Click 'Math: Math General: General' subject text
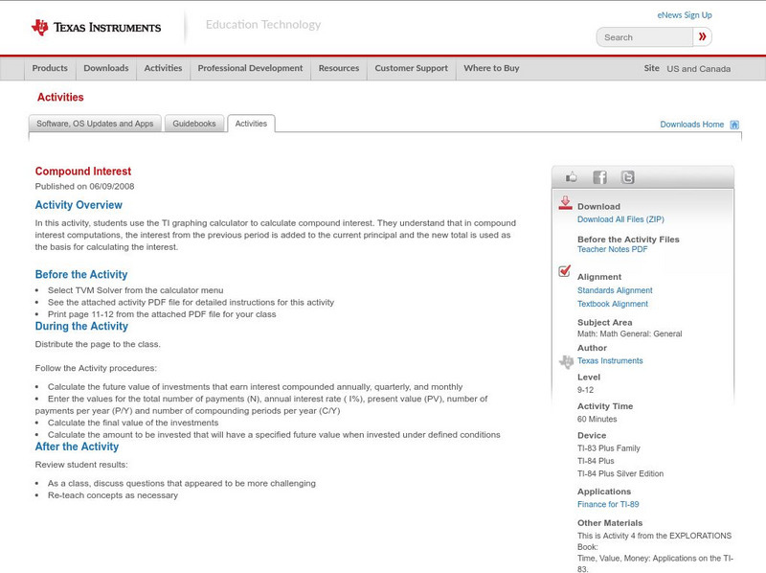The image size is (766, 573). point(630,333)
